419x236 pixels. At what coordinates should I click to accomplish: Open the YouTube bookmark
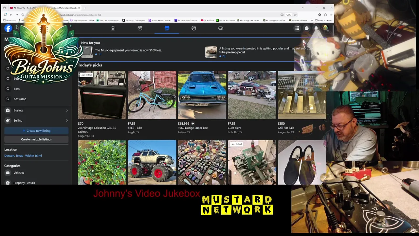click(208, 20)
